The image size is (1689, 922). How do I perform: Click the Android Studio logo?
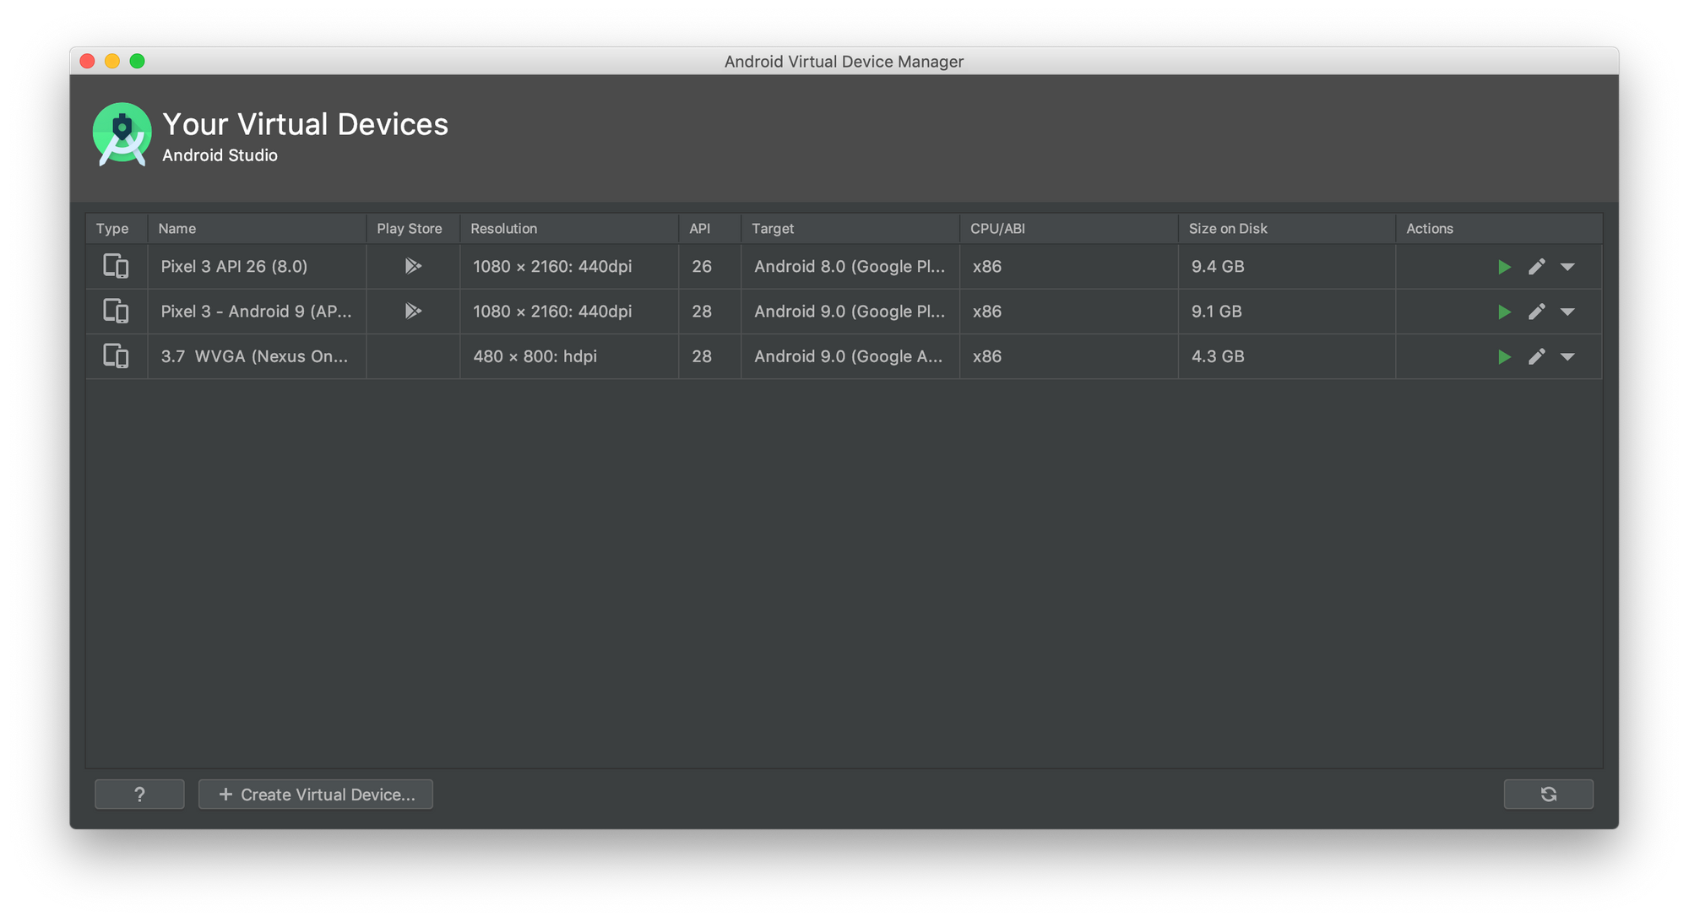tap(122, 134)
